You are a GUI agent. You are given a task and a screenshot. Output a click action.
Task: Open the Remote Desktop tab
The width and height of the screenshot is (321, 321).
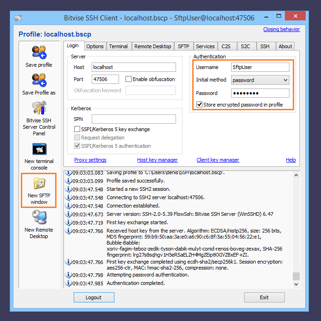coord(153,46)
